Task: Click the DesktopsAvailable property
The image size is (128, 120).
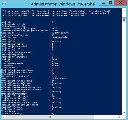Action: (12, 44)
